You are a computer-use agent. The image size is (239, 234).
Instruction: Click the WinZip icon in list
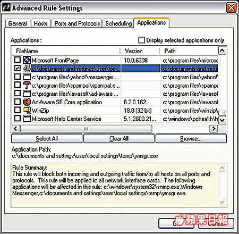[27, 110]
